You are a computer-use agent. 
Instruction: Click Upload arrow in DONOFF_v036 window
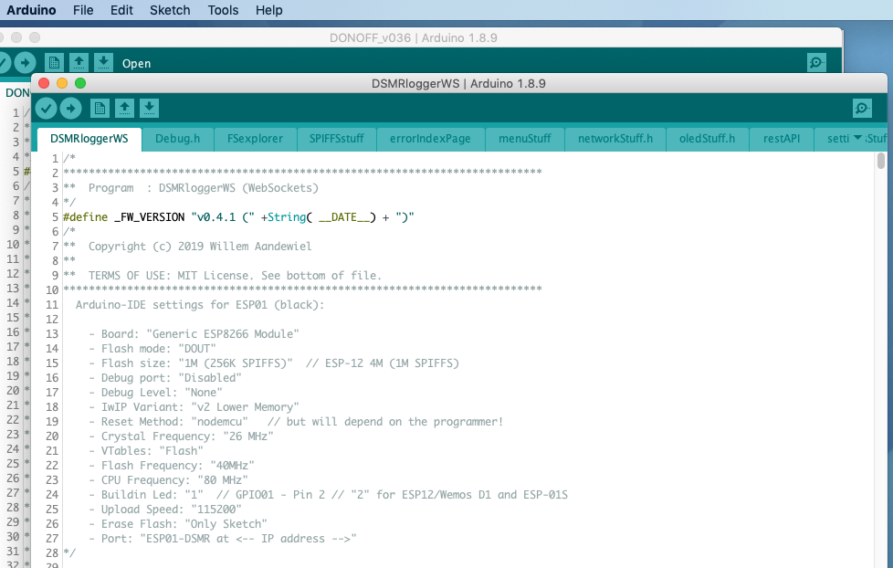(x=25, y=63)
